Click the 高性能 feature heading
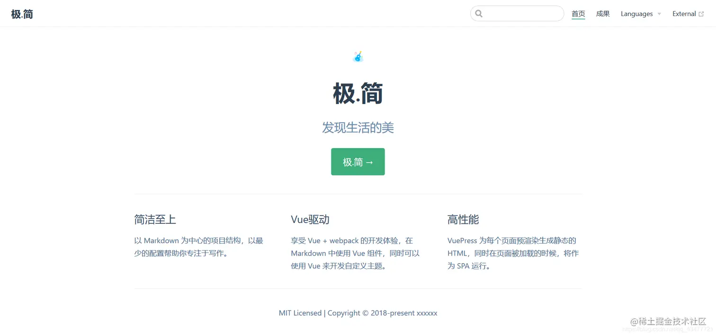The image size is (716, 336). tap(463, 220)
